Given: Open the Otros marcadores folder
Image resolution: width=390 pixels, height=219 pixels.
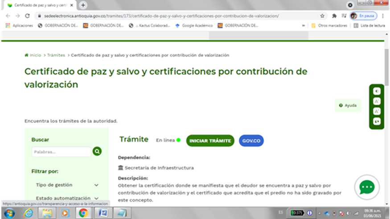Looking at the screenshot, I should [329, 25].
